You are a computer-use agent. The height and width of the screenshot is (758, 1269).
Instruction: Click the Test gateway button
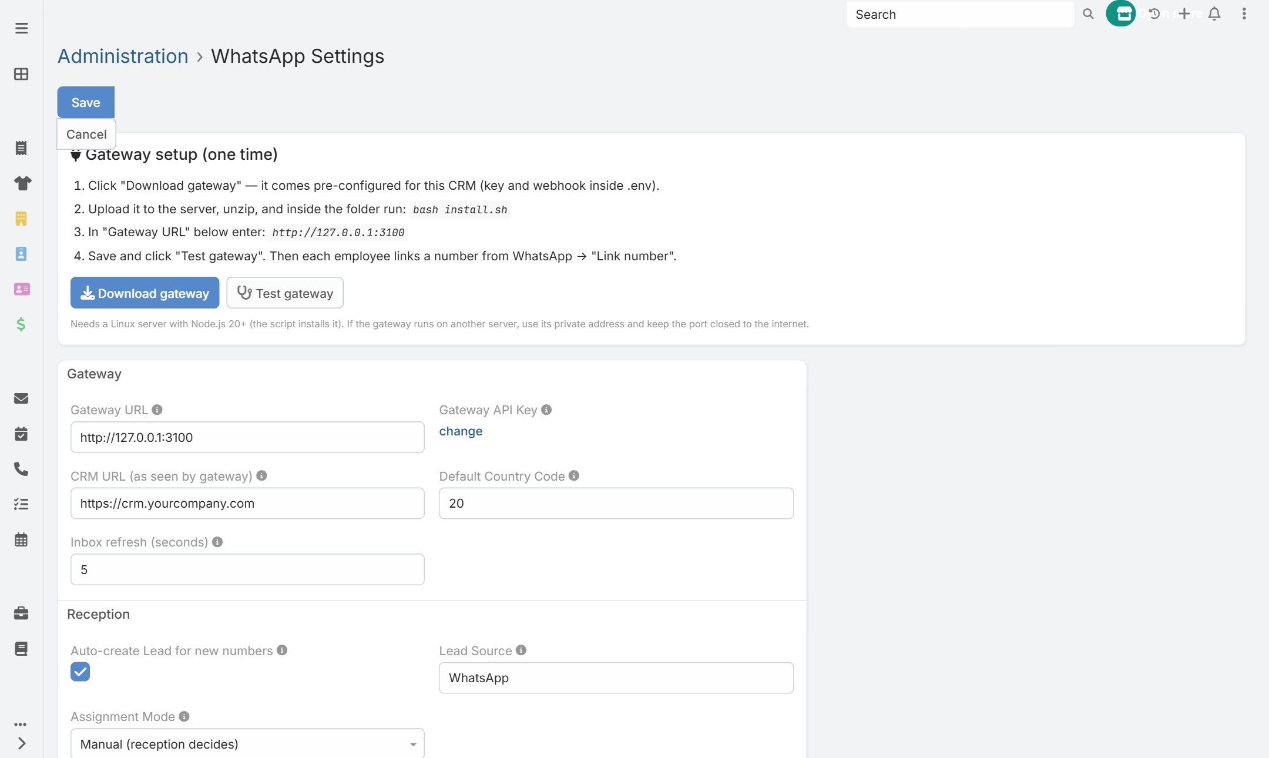[x=285, y=293]
